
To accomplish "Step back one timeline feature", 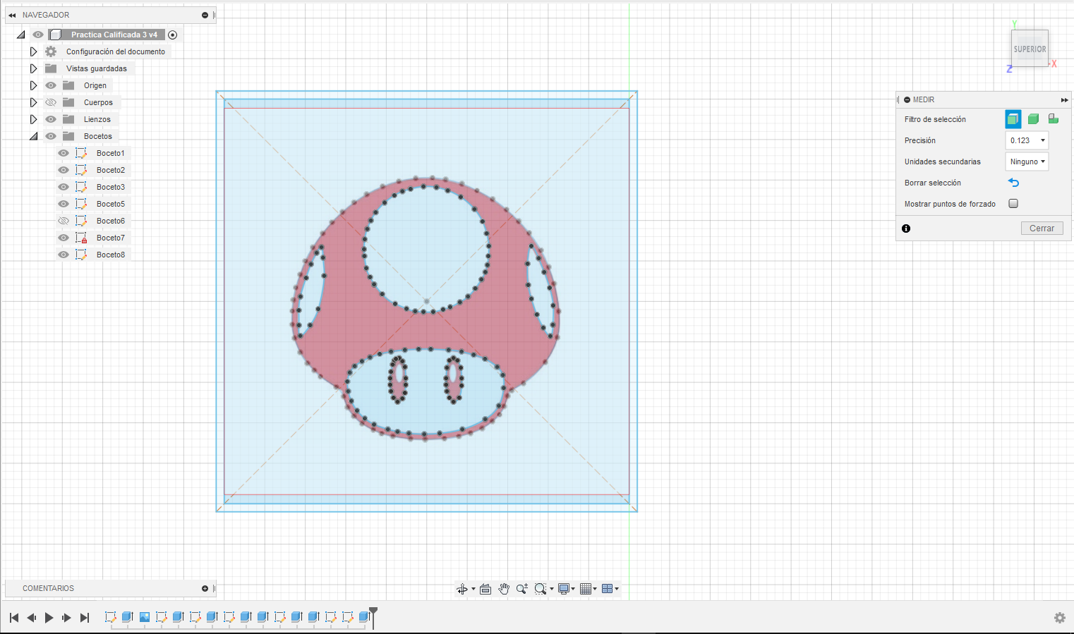I will click(32, 618).
